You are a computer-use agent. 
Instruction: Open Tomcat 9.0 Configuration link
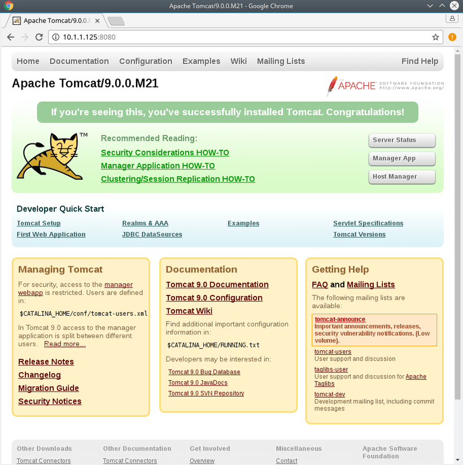[x=215, y=298]
